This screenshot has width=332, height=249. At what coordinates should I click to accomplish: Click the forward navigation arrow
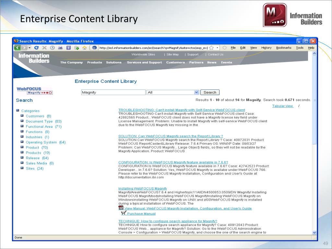tap(25, 48)
